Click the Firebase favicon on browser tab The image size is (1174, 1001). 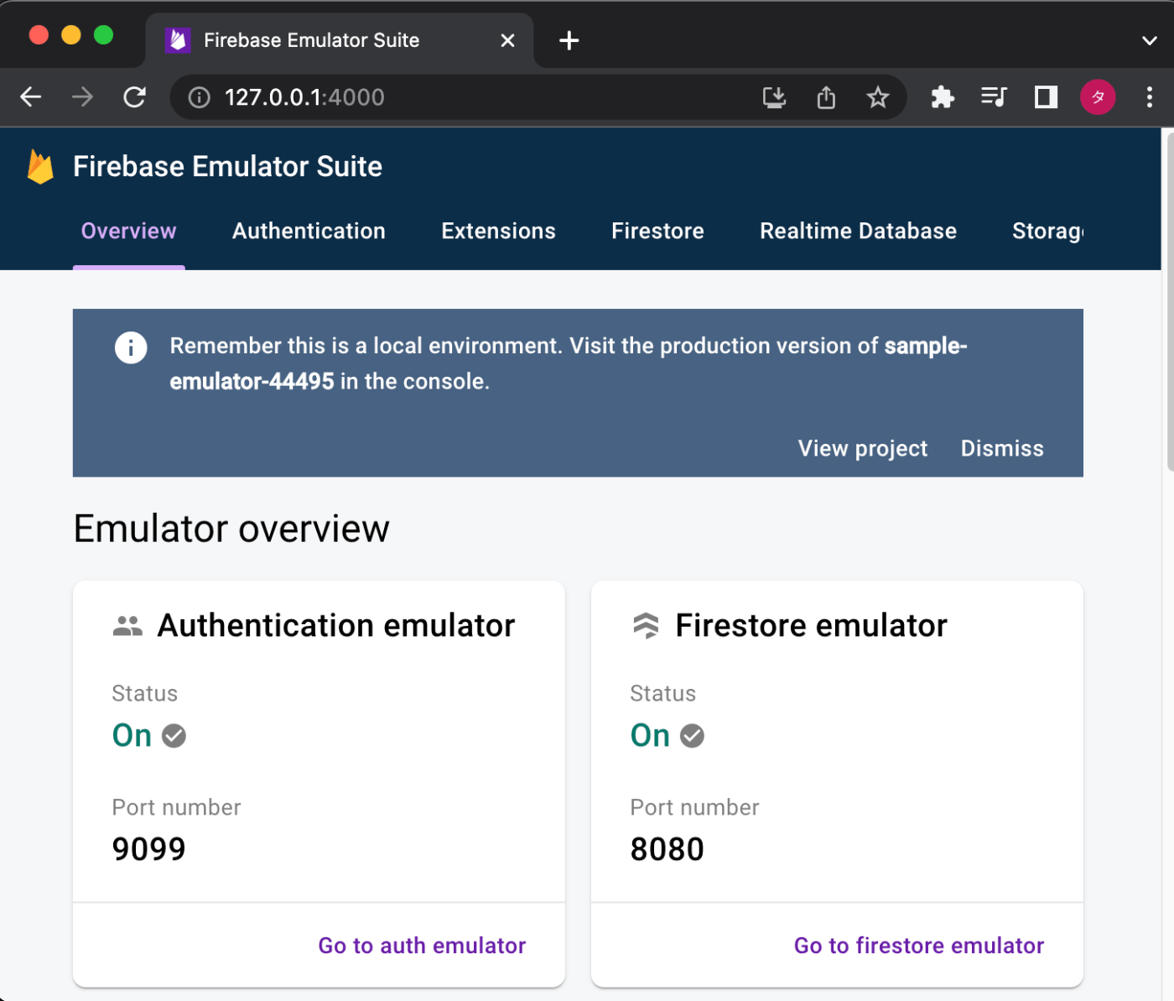178,40
